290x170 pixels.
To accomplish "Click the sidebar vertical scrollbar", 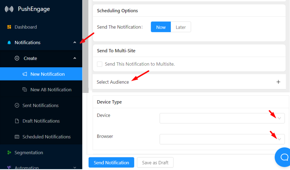I will pos(86,46).
